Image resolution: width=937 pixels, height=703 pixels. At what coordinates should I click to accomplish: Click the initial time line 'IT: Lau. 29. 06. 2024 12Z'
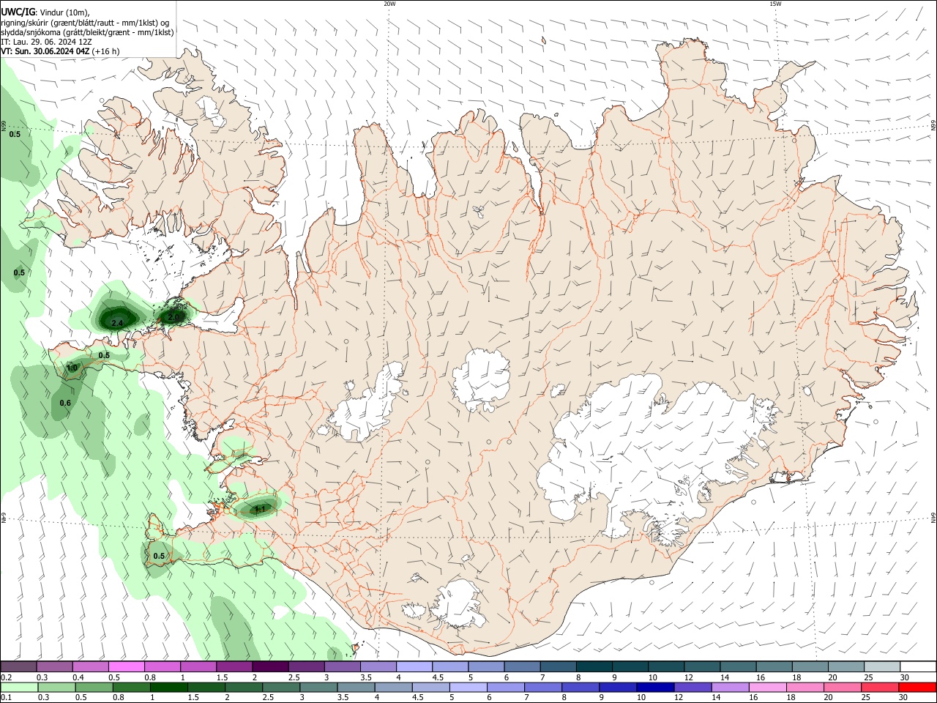(46, 42)
